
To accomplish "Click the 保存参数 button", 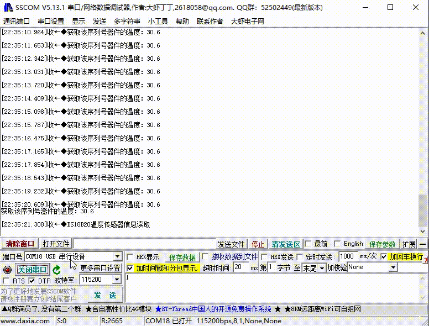I will tap(382, 244).
